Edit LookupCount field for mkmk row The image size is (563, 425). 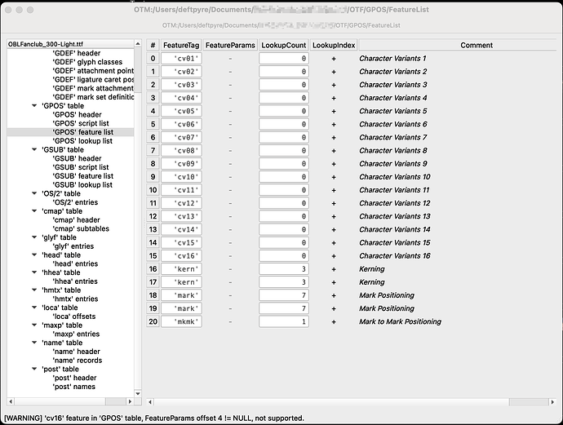click(x=284, y=321)
